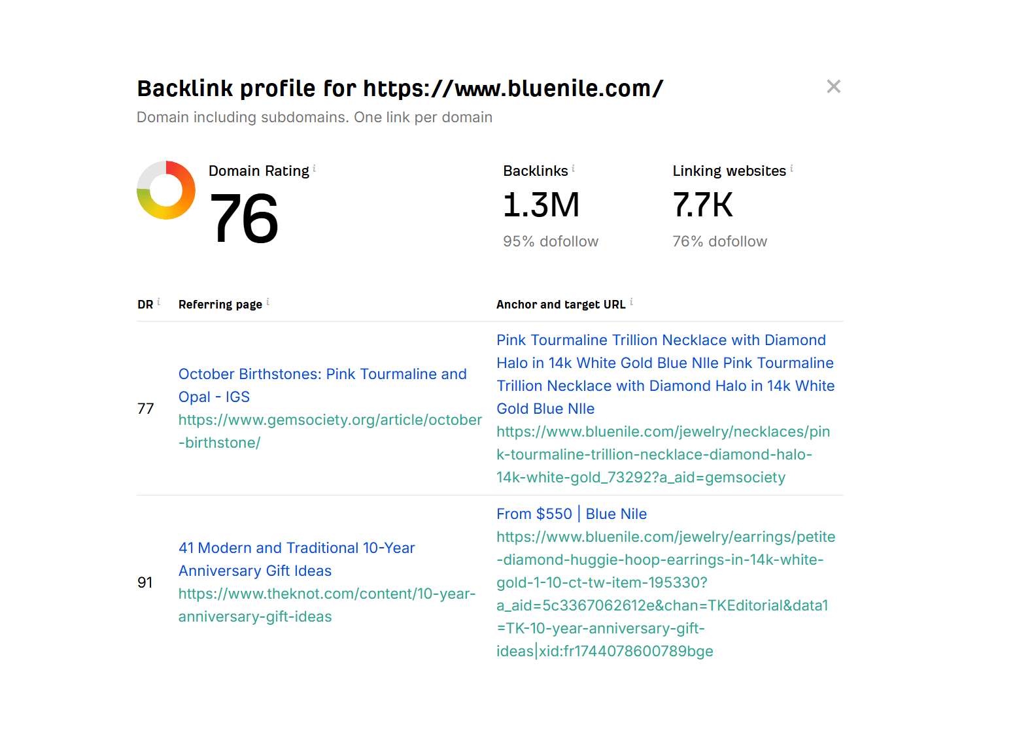Click the info icon beside Referring page header
Screen dimensions: 1015x753
tap(268, 302)
